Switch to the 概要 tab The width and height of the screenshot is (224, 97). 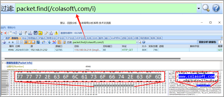8,38
